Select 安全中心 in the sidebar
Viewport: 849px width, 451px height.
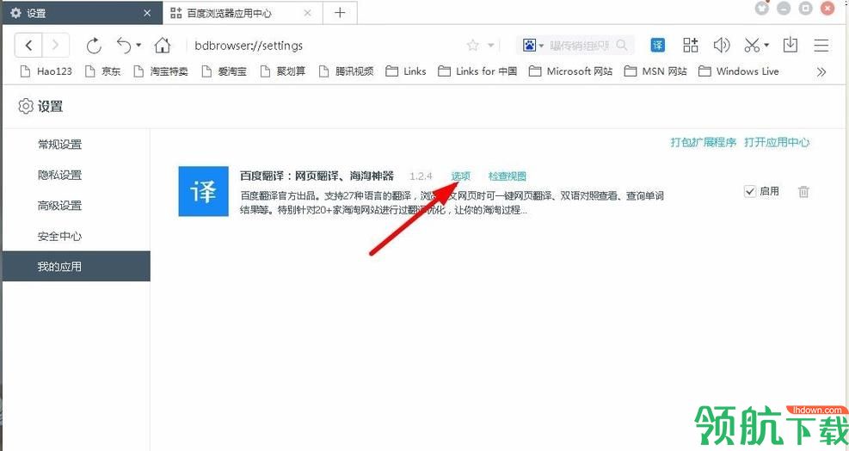[77, 237]
